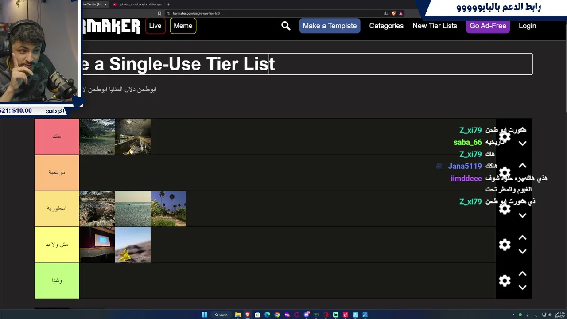Viewport: 567px width, 319px height.
Task: Select the rainy road image in هاك row
Action: [x=133, y=136]
